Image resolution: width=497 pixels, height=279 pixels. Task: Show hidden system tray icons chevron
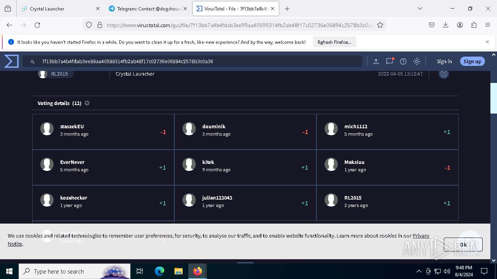419,271
